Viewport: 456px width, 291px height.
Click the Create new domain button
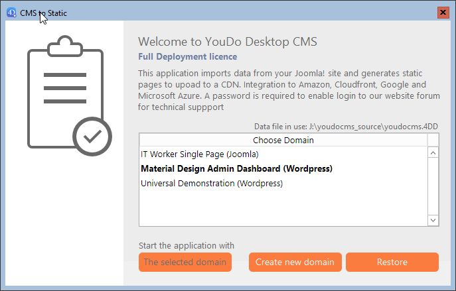(x=295, y=262)
